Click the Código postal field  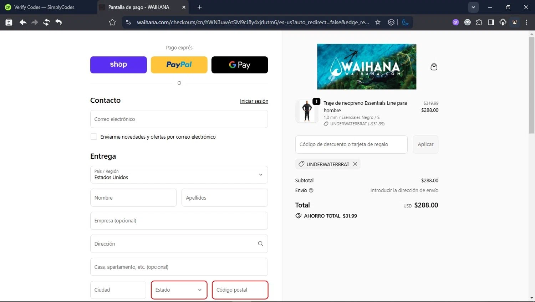coord(240,290)
